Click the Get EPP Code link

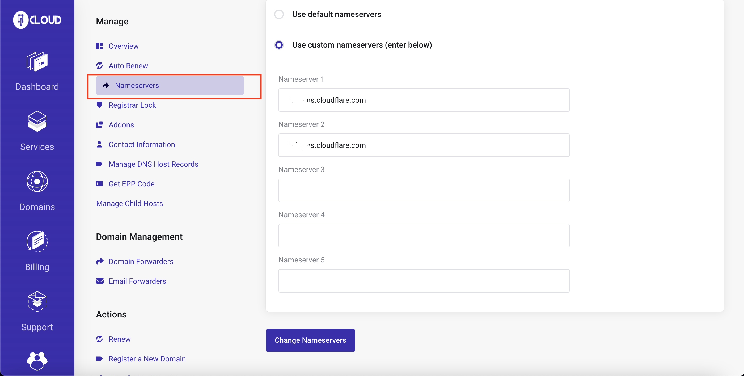[132, 184]
